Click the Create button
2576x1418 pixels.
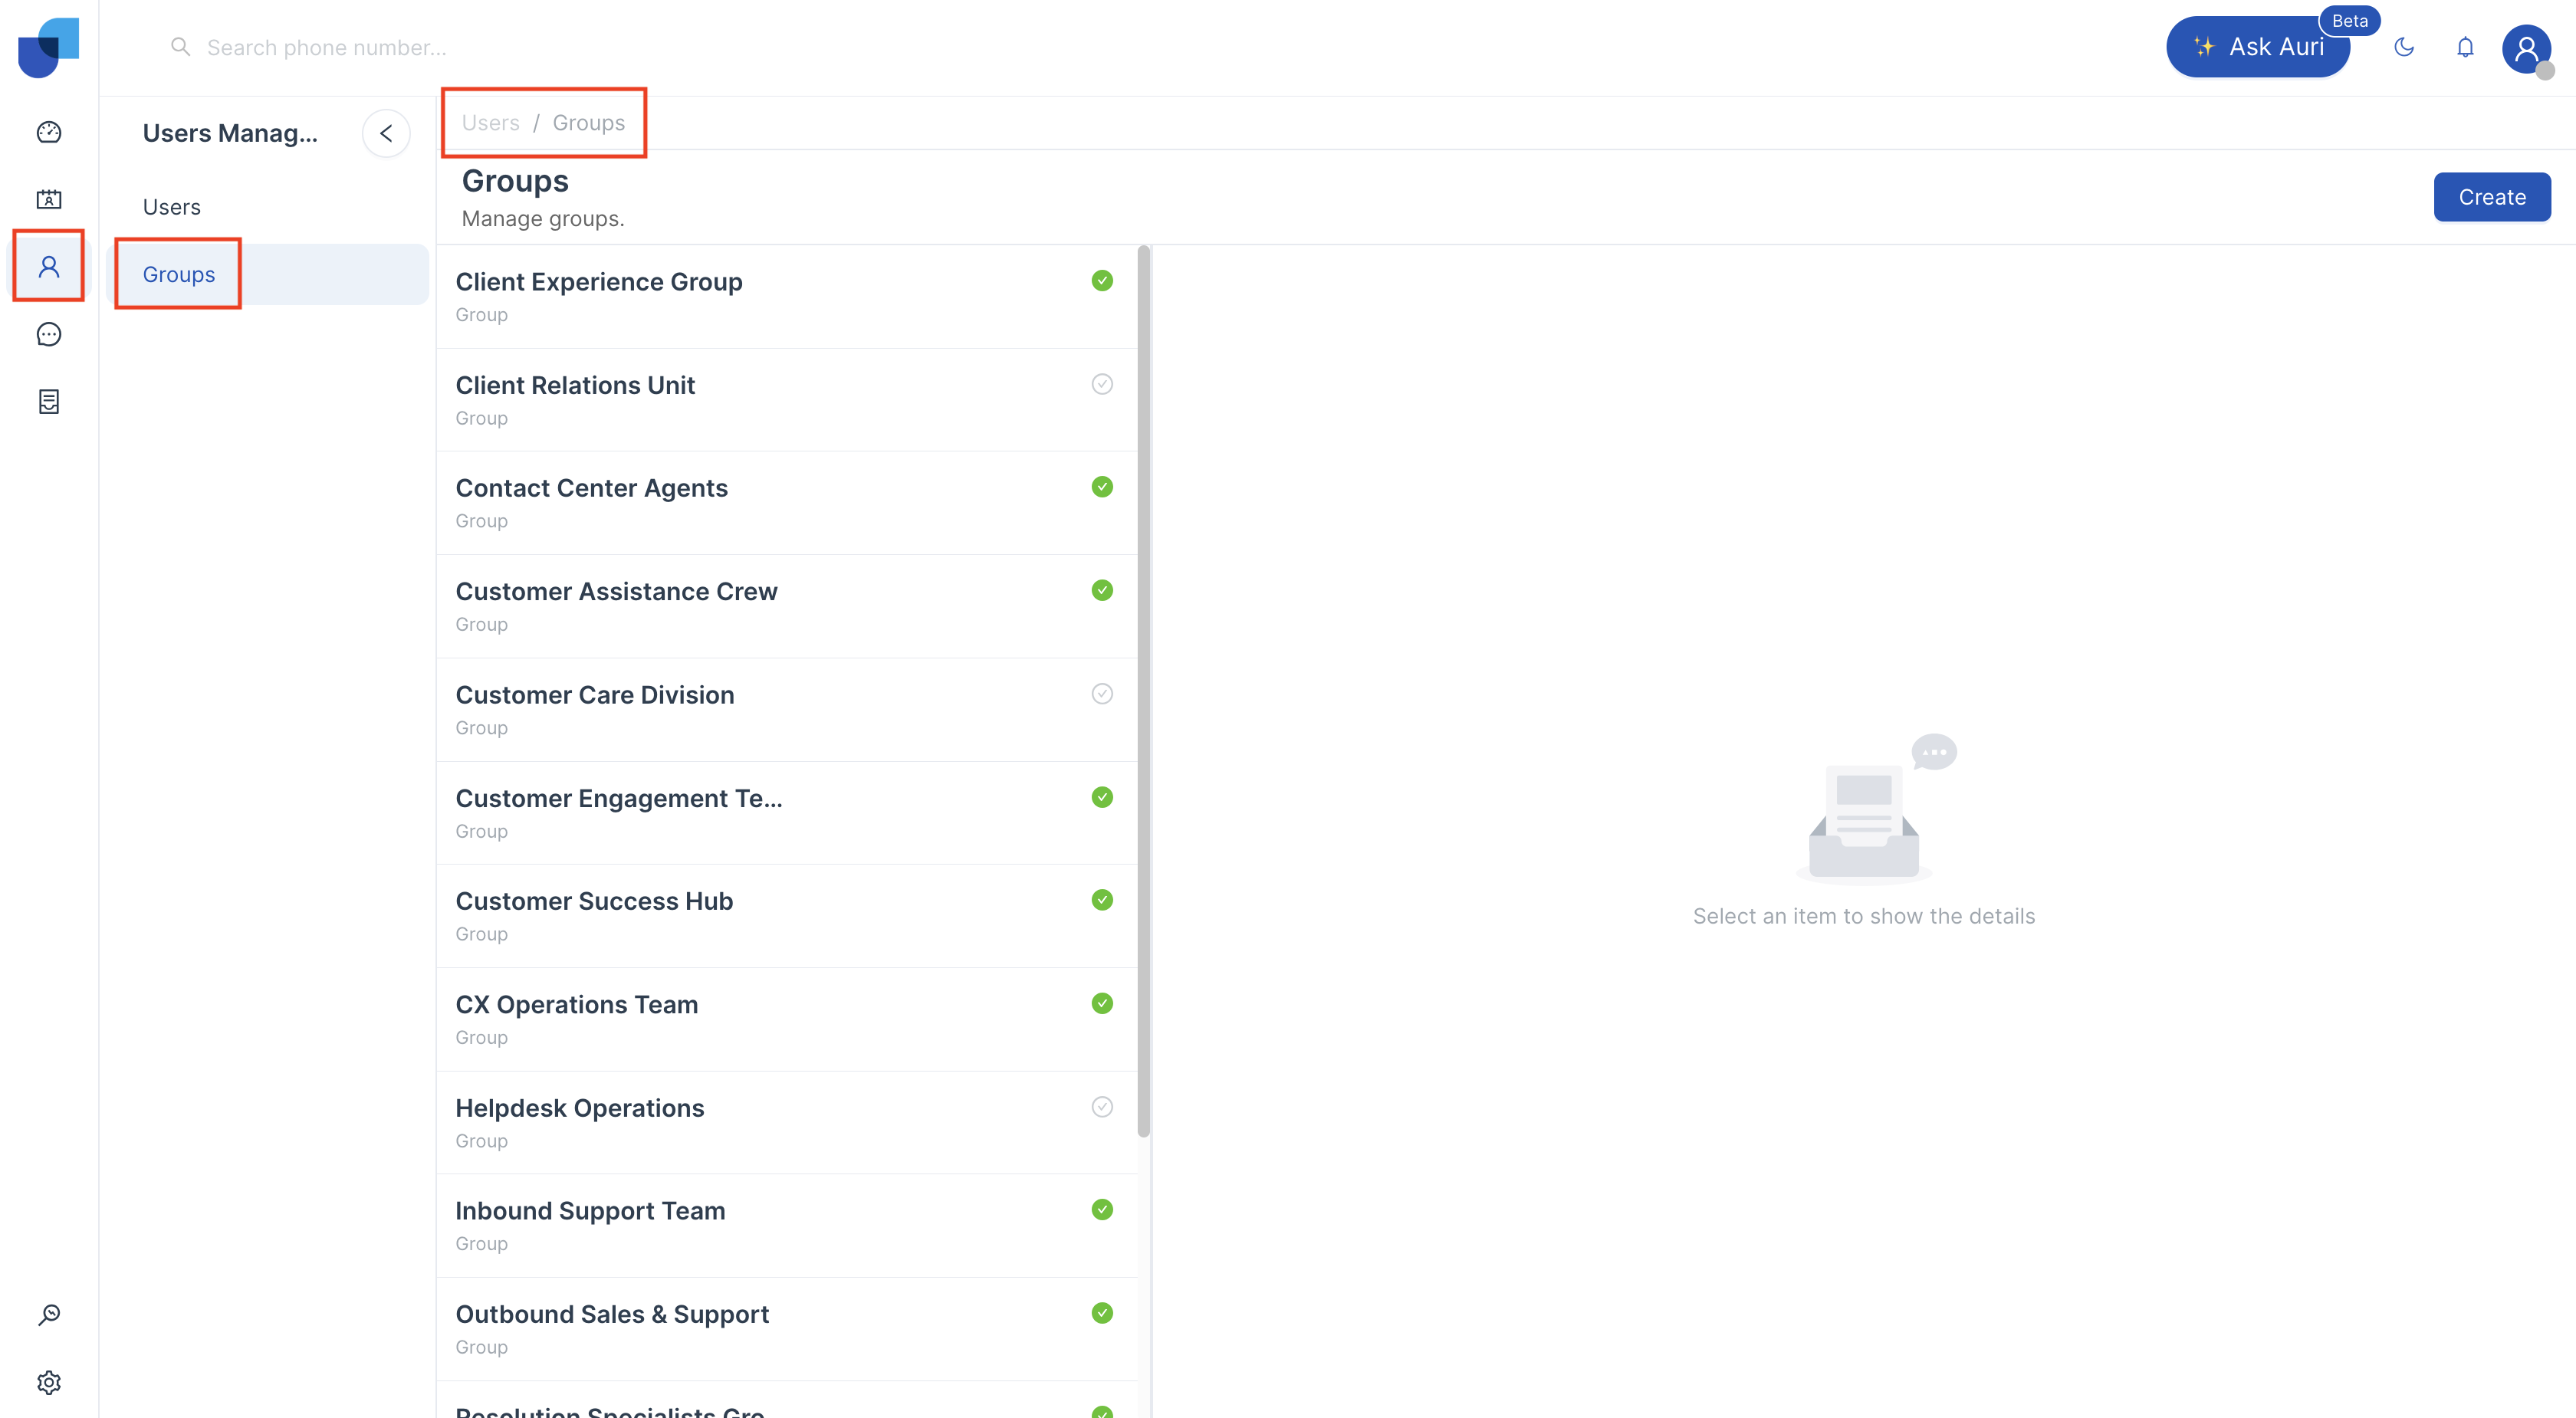click(2491, 197)
